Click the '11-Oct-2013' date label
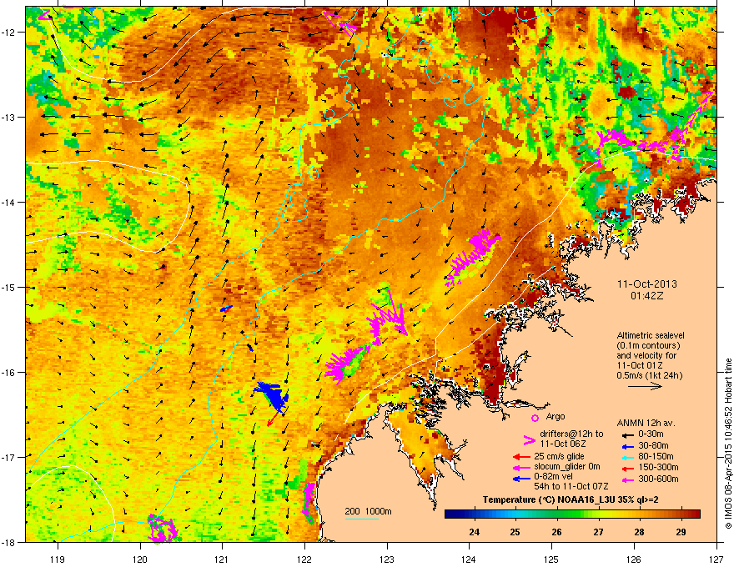This screenshot has height=567, width=734. pos(647,284)
